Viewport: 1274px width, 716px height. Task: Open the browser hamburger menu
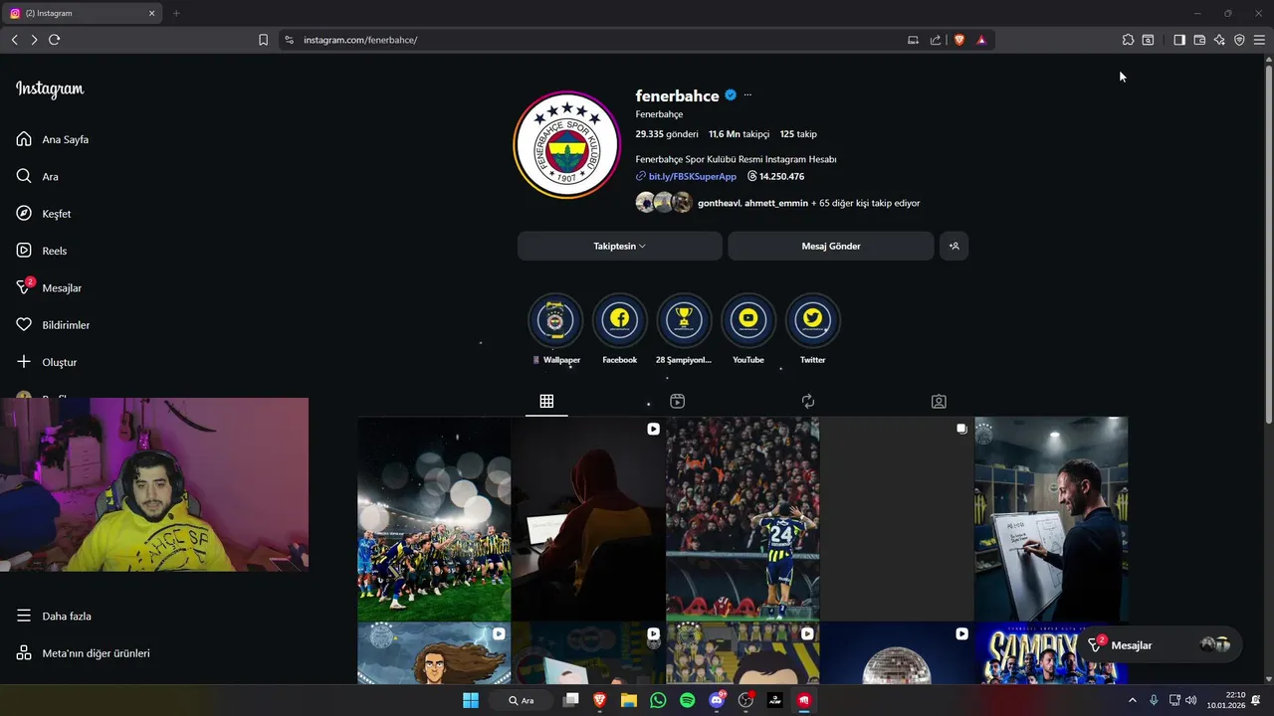[1259, 40]
